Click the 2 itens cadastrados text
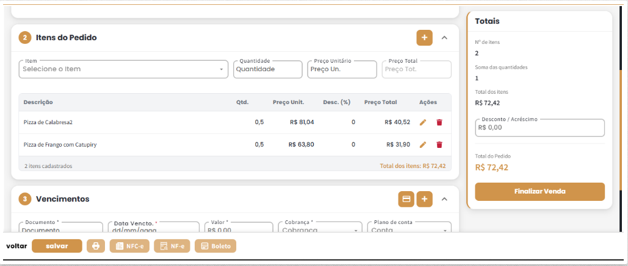This screenshot has width=628, height=266. click(48, 166)
